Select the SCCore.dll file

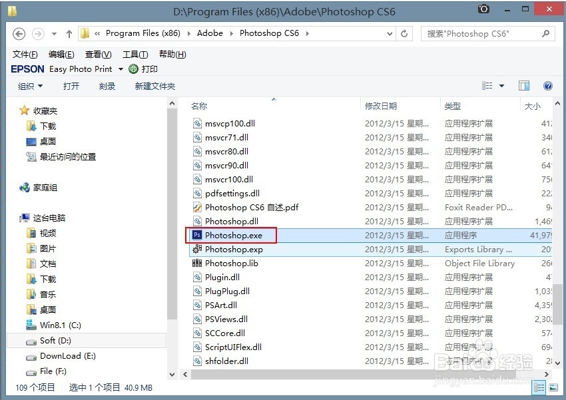[225, 333]
